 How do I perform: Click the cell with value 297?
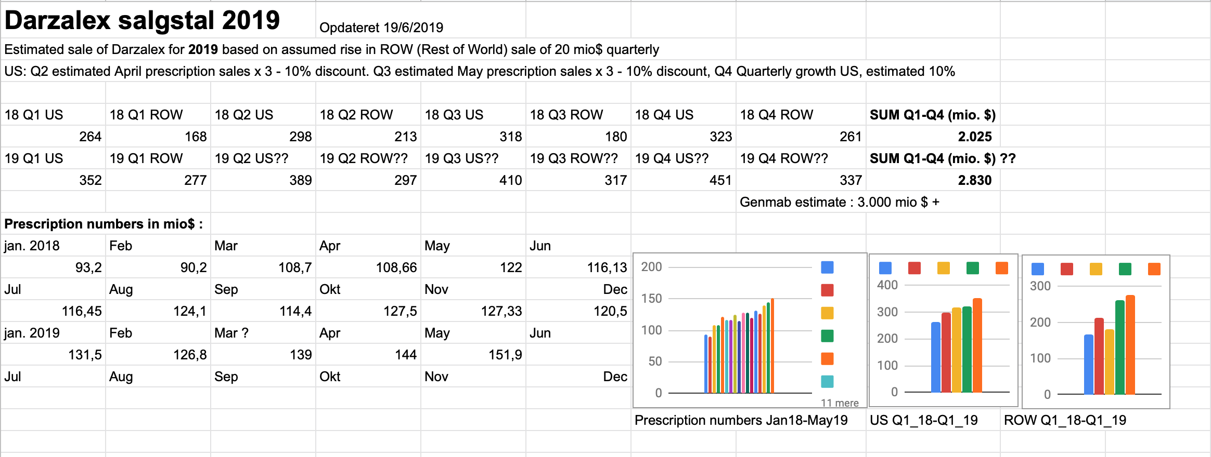click(x=368, y=180)
